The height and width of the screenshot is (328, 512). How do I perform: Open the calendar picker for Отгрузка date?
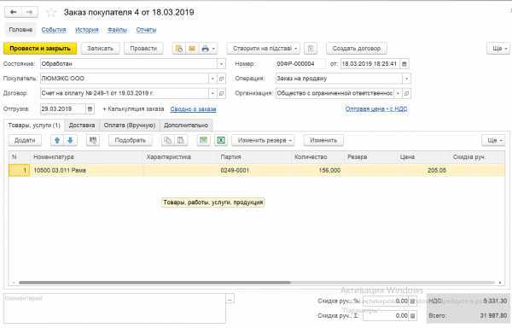90,108
